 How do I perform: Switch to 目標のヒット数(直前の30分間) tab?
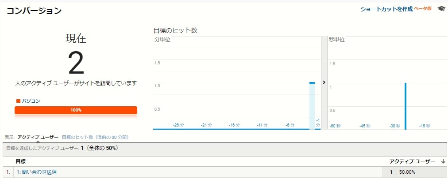pos(96,137)
